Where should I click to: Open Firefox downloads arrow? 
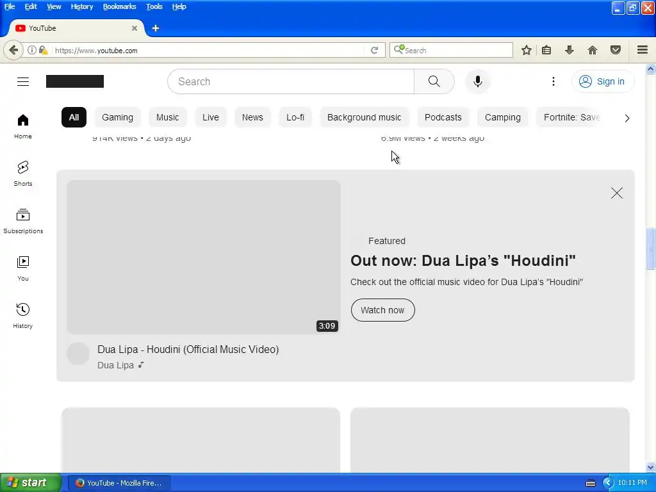569,51
